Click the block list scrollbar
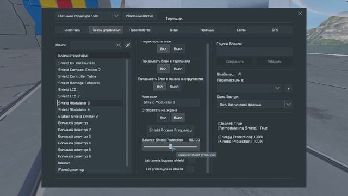This screenshot has width=348, height=196. (x=127, y=113)
